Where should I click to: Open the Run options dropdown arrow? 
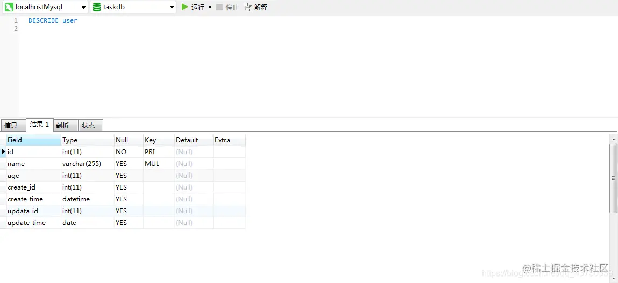click(x=210, y=7)
